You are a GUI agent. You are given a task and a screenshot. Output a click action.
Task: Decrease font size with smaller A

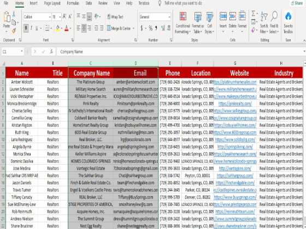[x=70, y=17]
